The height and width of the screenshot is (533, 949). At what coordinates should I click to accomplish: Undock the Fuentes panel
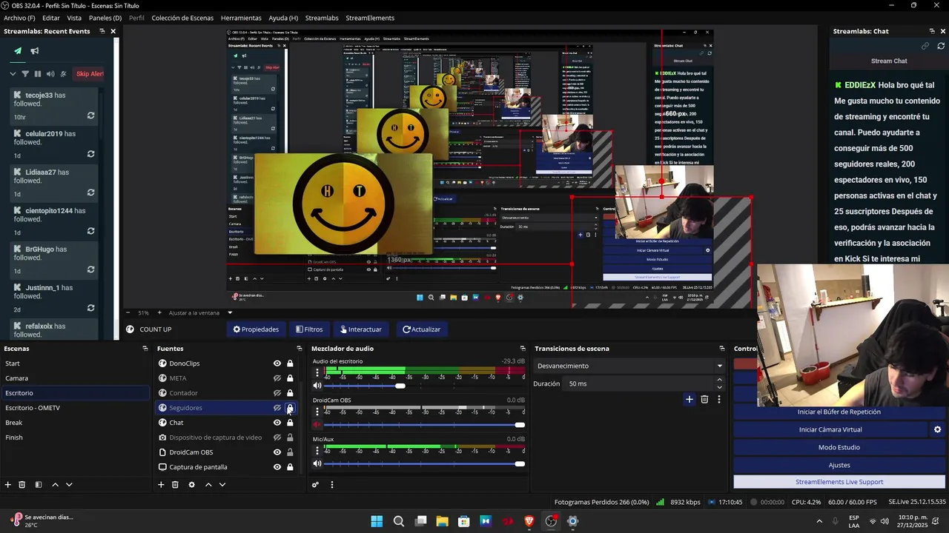(300, 349)
